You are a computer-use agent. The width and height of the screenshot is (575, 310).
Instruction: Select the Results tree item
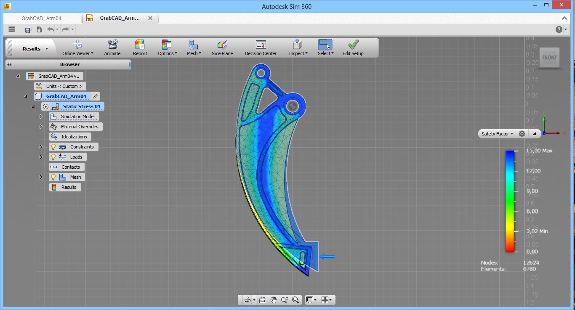point(65,187)
